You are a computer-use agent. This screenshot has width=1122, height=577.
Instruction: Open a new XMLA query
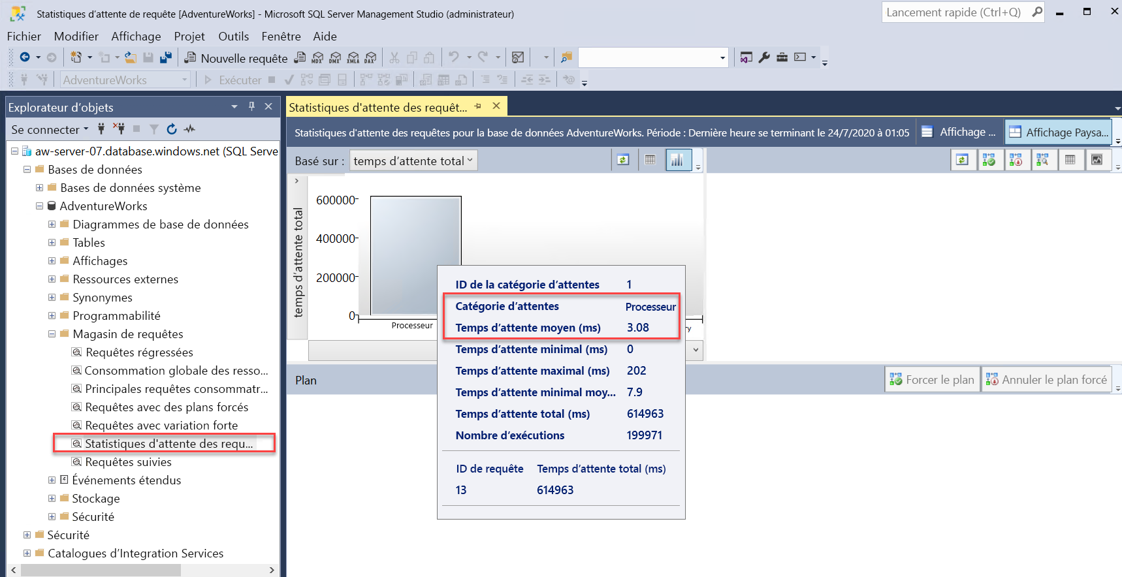[353, 57]
